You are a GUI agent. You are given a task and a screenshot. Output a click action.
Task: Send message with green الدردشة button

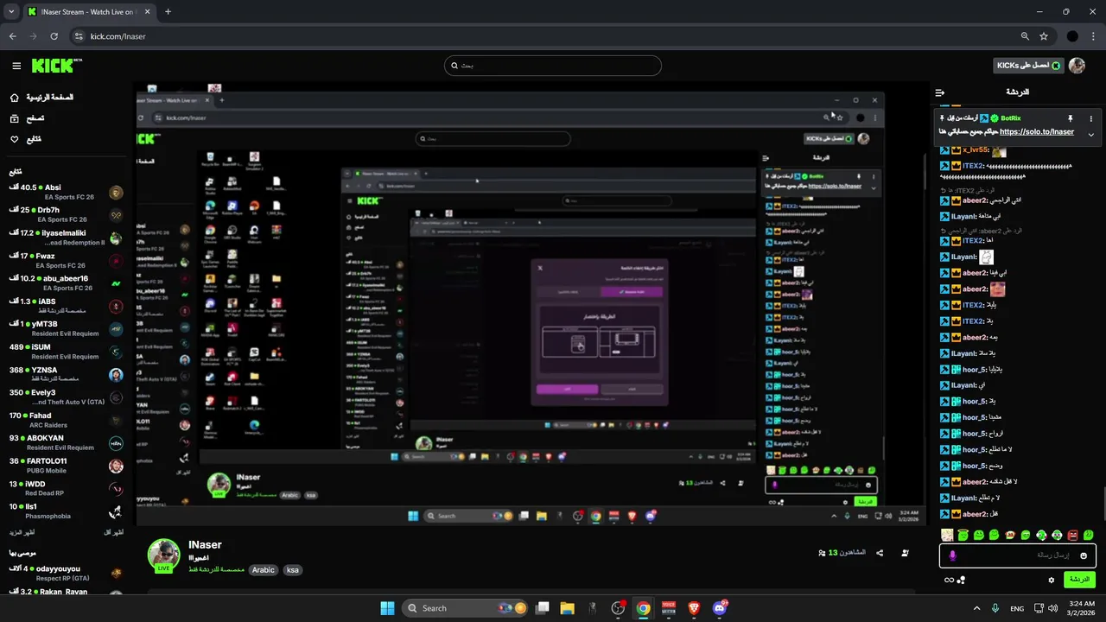pyautogui.click(x=1079, y=579)
